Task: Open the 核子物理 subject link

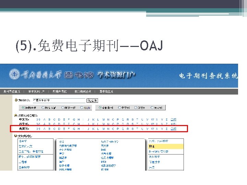Action: pyautogui.click(x=64, y=165)
